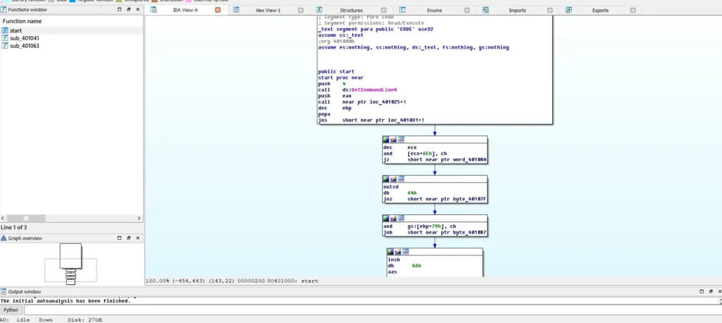Set node color on the 'dec ecx' block
Screen dimensions: 722x323
click(x=386, y=140)
